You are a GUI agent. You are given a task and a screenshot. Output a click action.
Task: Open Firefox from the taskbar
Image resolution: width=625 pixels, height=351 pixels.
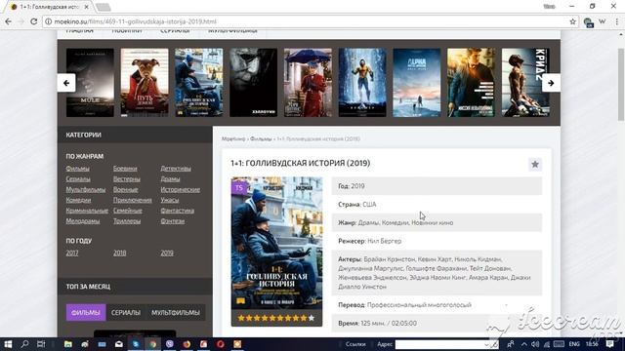point(187,344)
